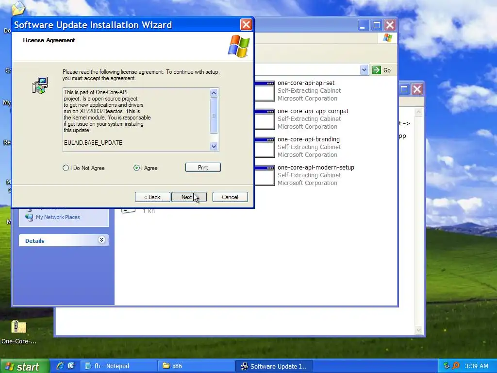The width and height of the screenshot is (497, 373).
Task: Click the system clock showing 3:39 AM
Action: tap(477, 366)
